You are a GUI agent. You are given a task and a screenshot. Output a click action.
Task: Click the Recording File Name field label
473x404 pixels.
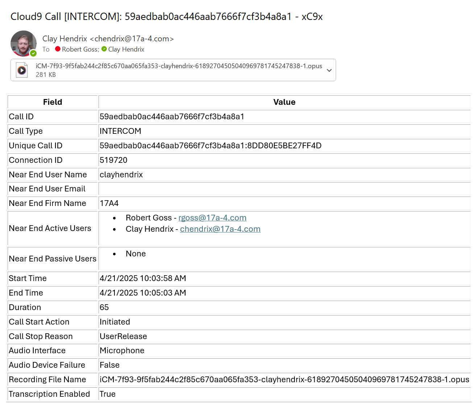tap(47, 379)
